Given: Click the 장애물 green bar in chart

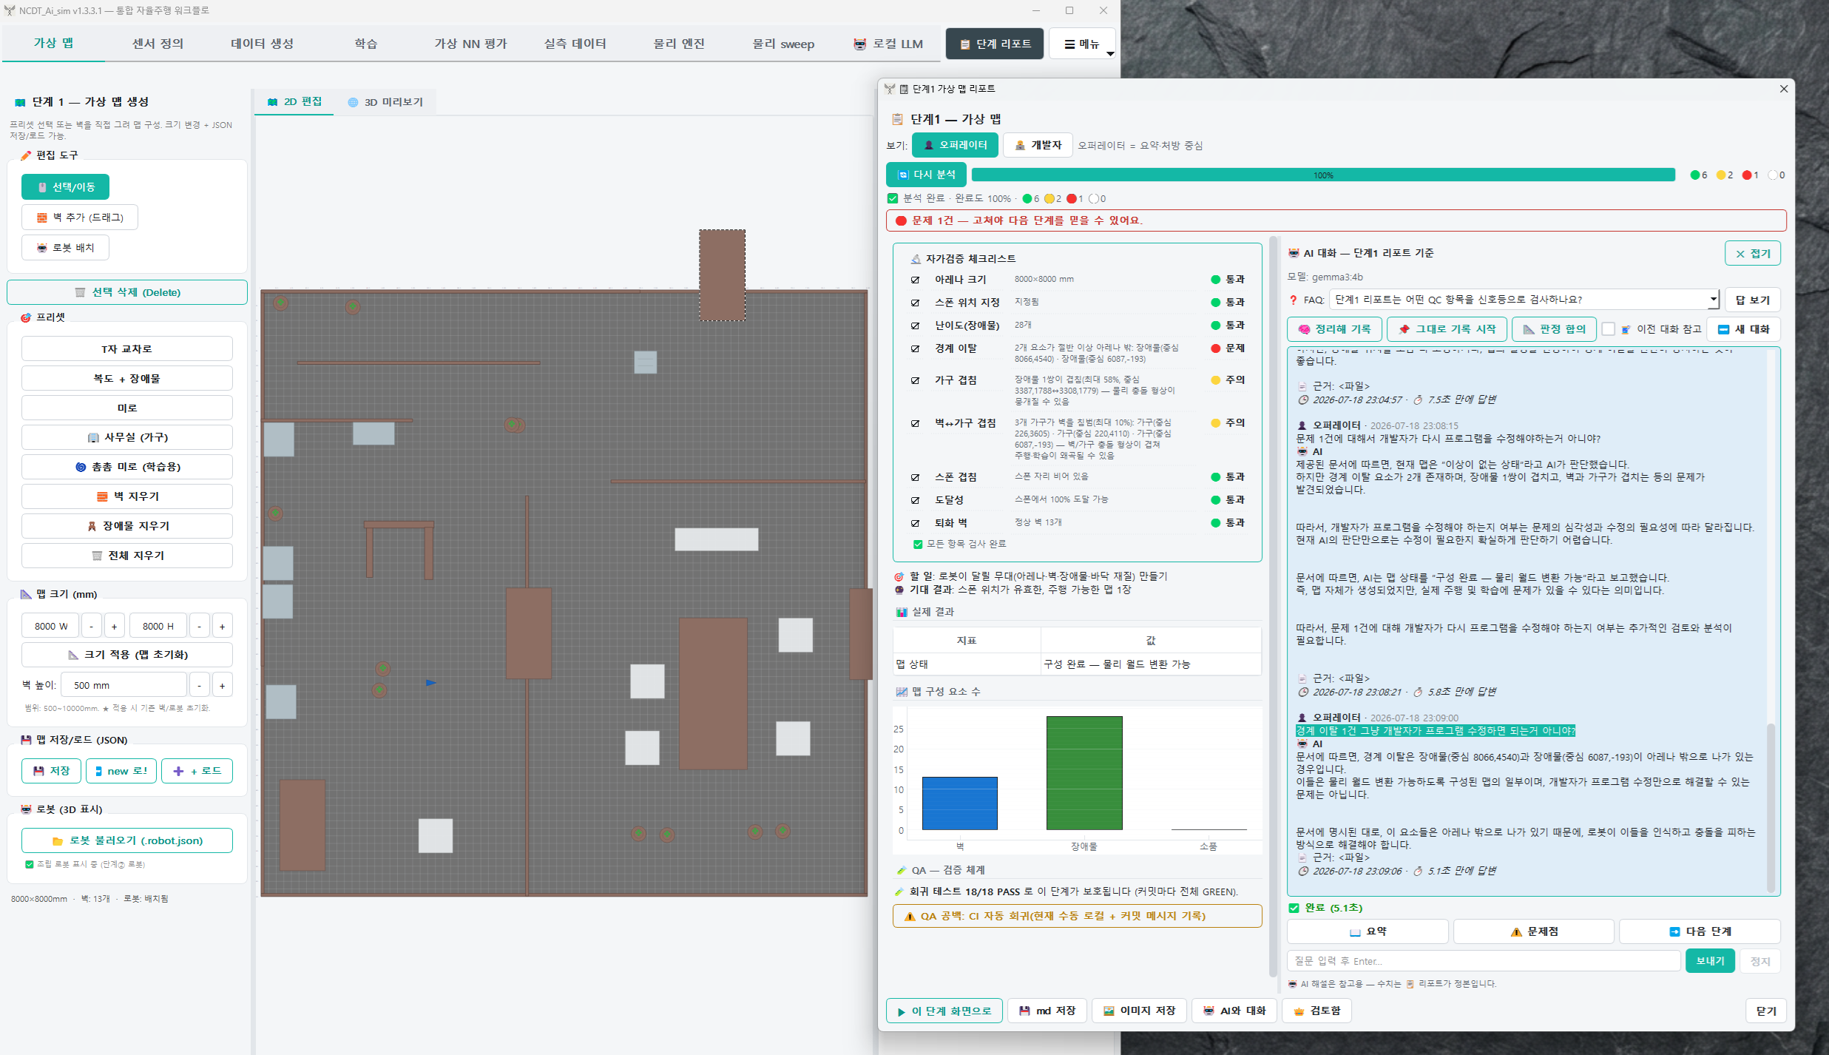Looking at the screenshot, I should (1084, 773).
